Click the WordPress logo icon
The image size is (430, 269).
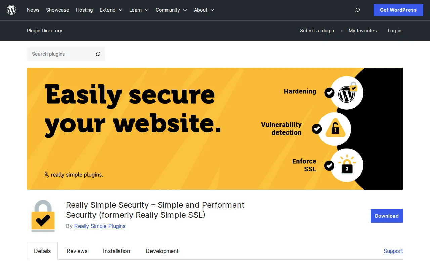click(x=11, y=10)
